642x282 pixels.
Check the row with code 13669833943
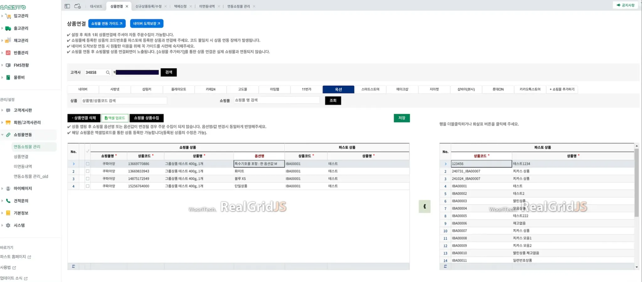[x=87, y=171]
